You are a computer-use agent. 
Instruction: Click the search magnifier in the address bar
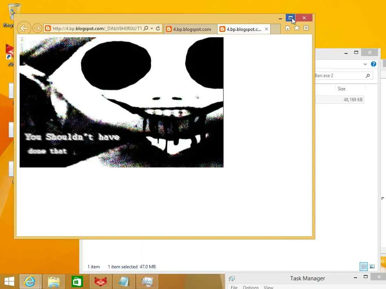(146, 28)
